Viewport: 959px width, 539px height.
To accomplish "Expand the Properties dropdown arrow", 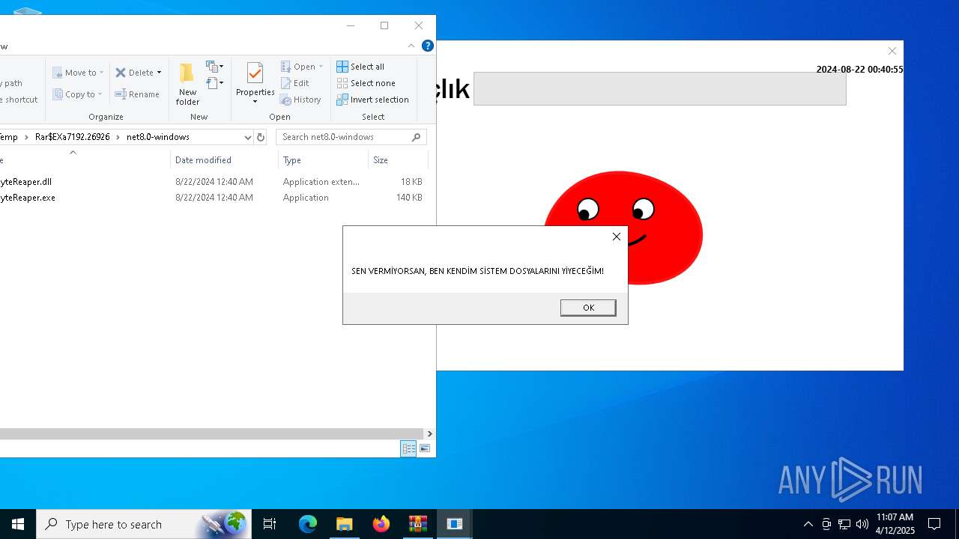I will [x=255, y=102].
